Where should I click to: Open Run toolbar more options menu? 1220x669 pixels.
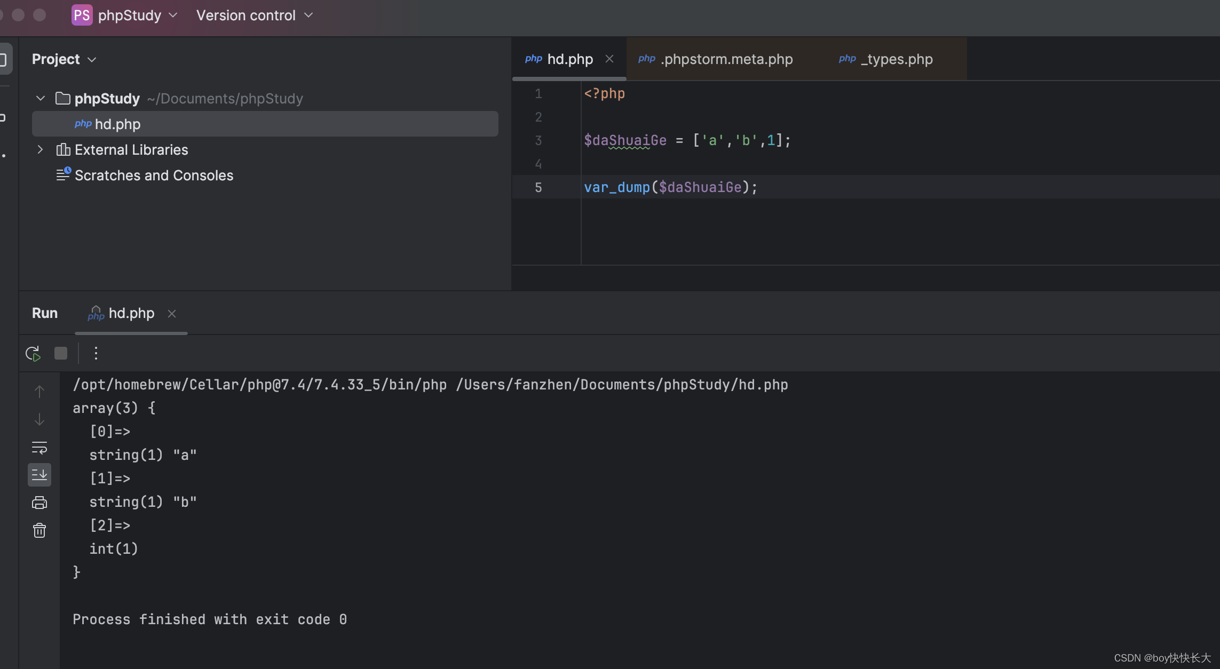[96, 353]
